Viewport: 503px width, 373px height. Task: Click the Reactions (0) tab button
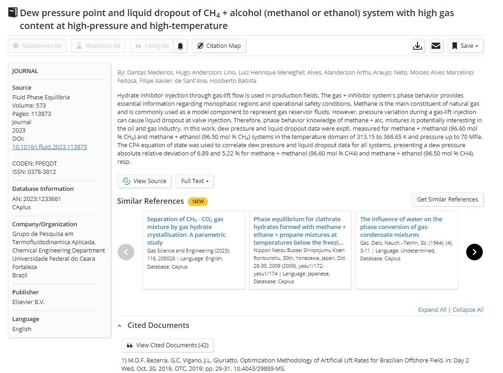[x=98, y=46]
